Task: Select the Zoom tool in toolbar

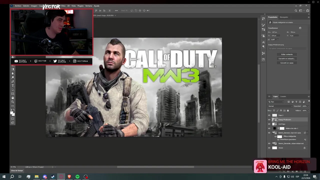Action: (13, 102)
